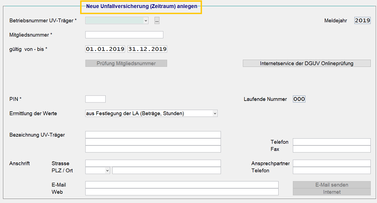377x203 pixels.
Task: Select the Meldejahr field showing 2019
Action: point(362,20)
